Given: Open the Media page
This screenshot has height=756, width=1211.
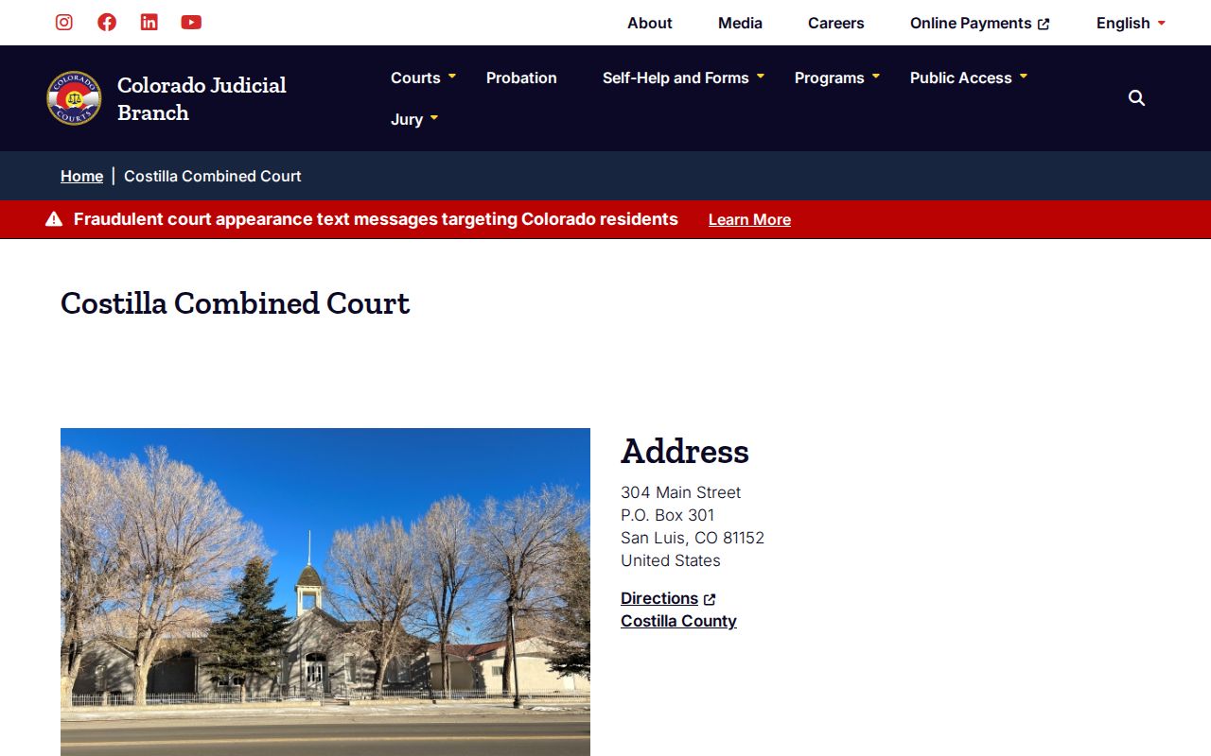Looking at the screenshot, I should pos(740,24).
